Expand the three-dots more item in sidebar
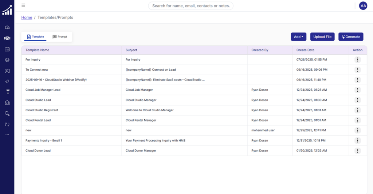 (7, 135)
